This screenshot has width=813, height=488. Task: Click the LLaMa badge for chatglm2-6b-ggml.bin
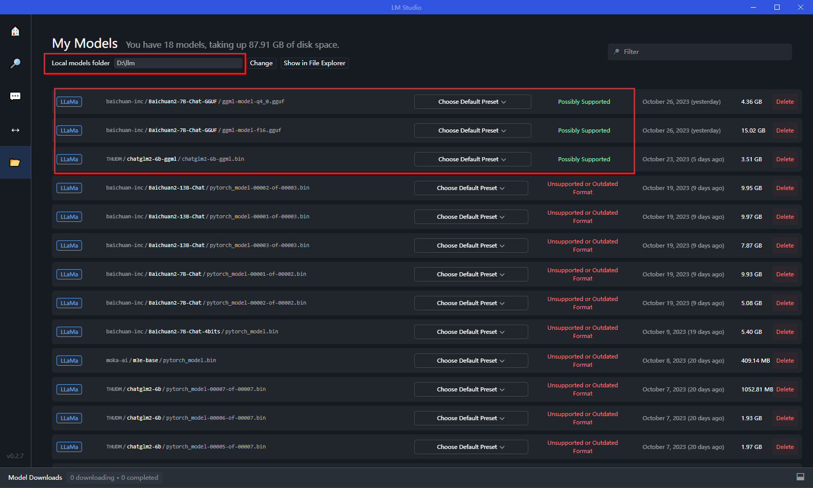(x=69, y=159)
